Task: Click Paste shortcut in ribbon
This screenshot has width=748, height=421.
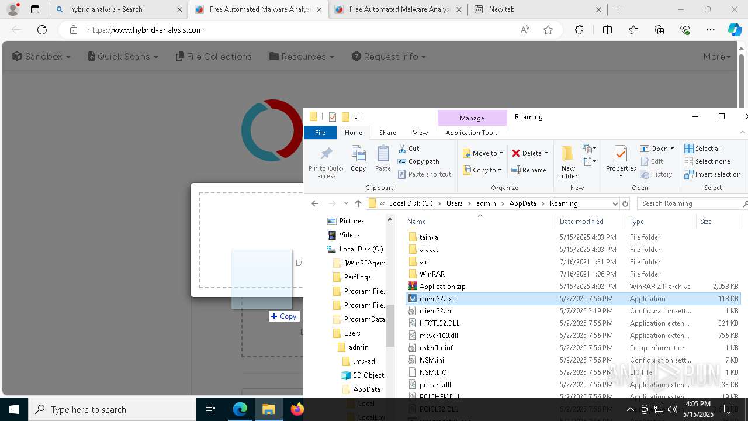Action: tap(425, 174)
